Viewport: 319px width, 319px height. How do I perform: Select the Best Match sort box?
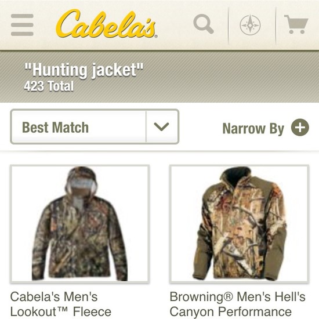pyautogui.click(x=95, y=127)
